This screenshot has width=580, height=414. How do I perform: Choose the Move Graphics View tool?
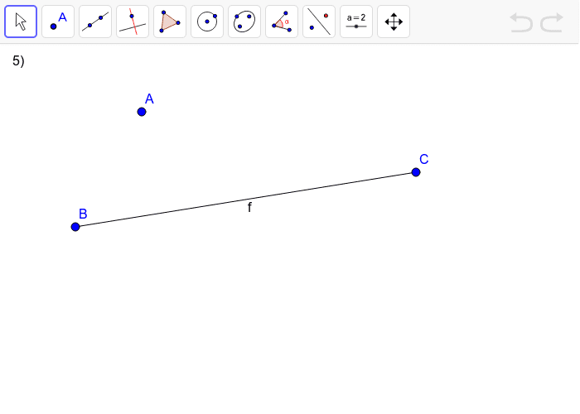click(x=394, y=22)
